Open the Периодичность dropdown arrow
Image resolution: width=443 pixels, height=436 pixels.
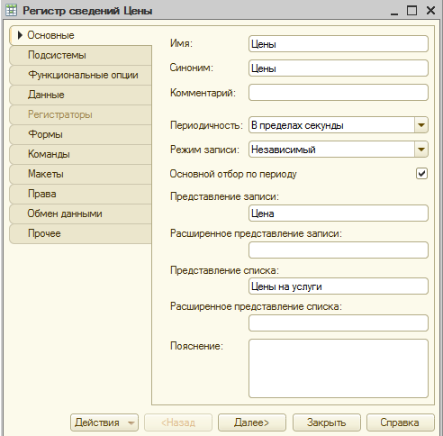[x=421, y=125]
